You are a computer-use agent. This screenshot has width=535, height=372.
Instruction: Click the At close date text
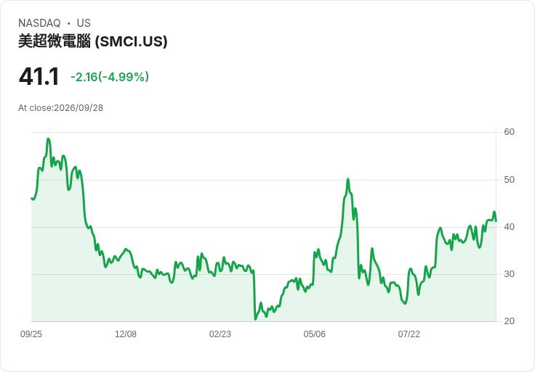(x=61, y=108)
